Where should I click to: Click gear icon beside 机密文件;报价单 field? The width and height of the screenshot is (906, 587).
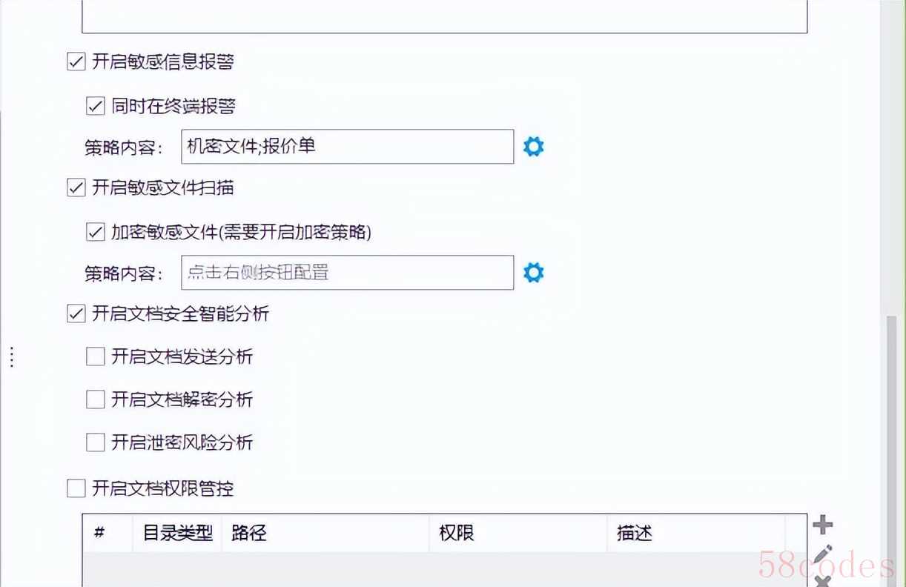point(533,147)
